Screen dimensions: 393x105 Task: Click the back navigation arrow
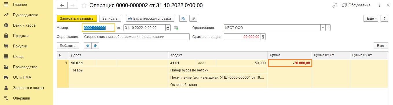click(x=62, y=5)
